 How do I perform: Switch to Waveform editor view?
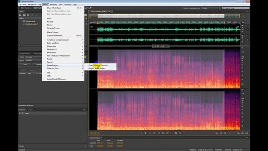tap(26, 8)
